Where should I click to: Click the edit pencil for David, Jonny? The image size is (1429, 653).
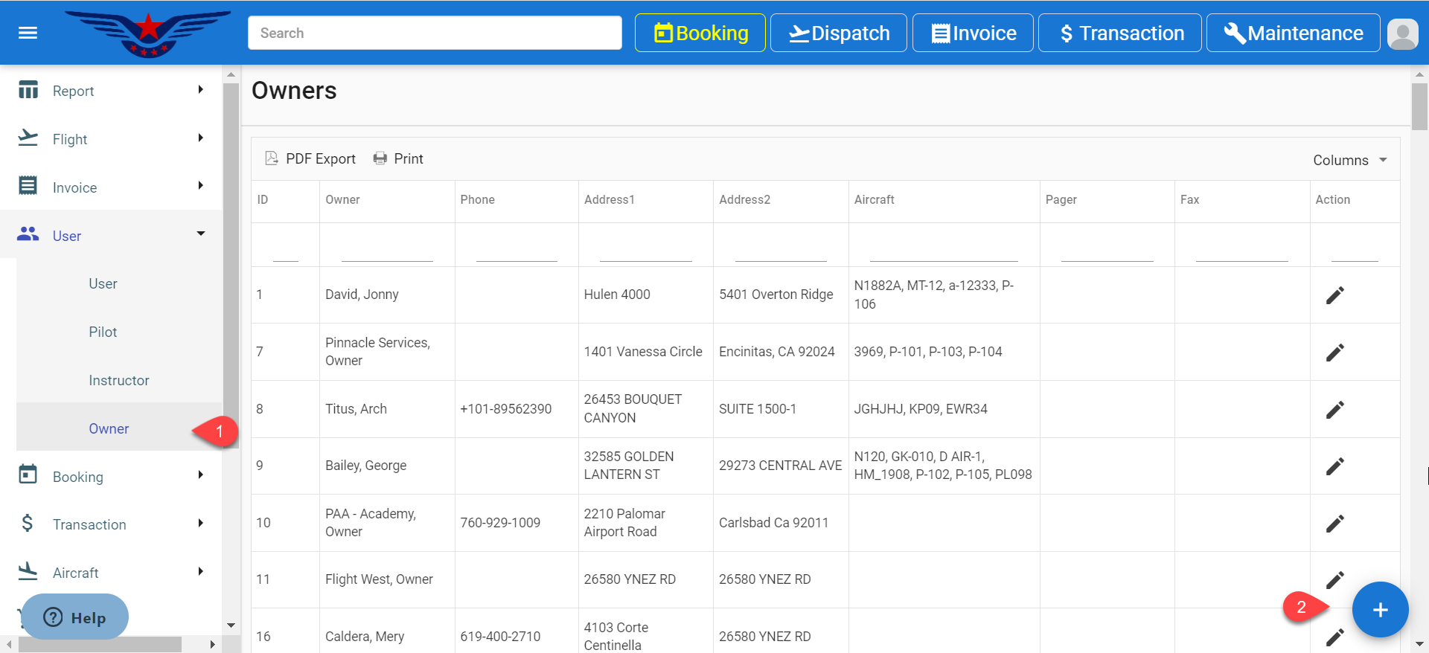(x=1334, y=295)
